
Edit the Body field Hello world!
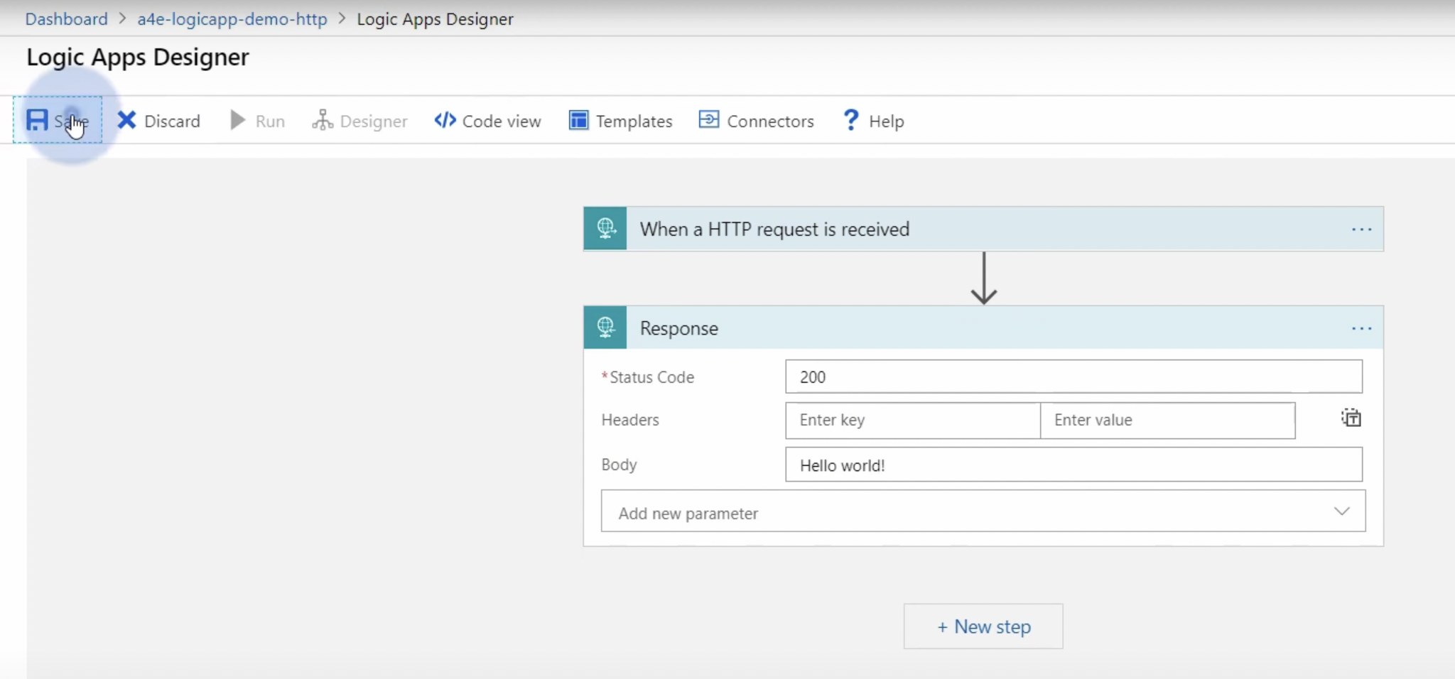pyautogui.click(x=1073, y=465)
